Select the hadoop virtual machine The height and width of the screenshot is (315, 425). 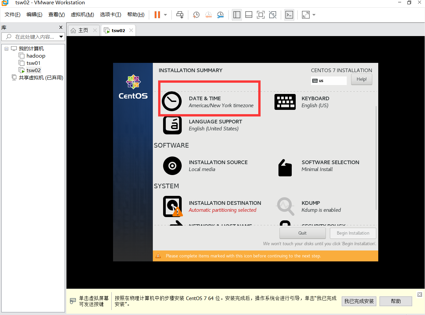click(36, 56)
